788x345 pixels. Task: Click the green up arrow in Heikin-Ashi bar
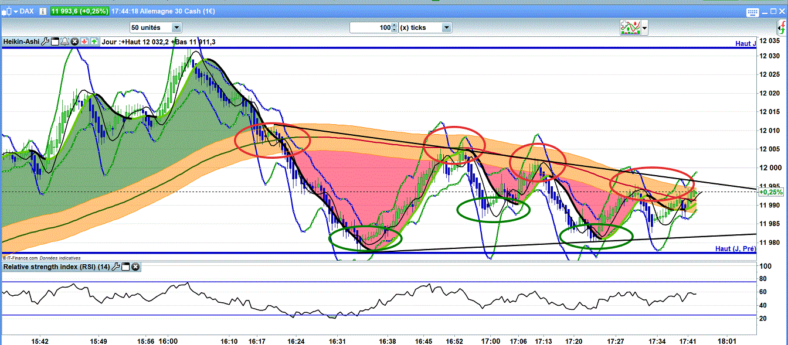(x=94, y=42)
